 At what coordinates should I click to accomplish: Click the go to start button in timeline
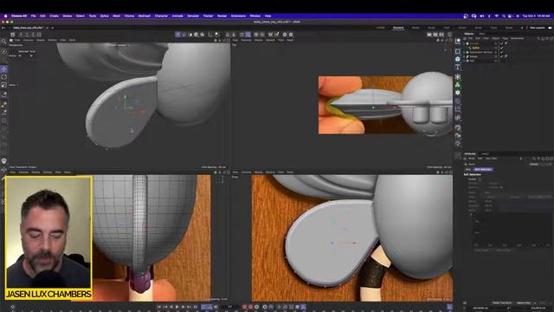coord(159,307)
